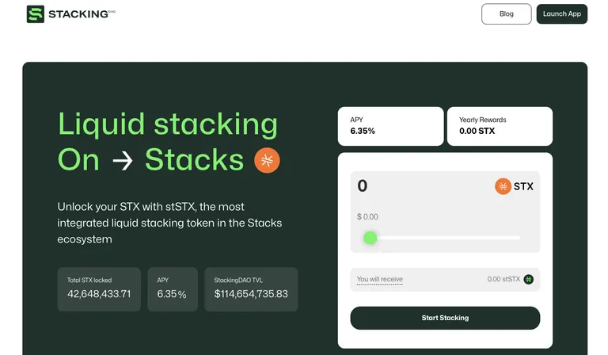The height and width of the screenshot is (355, 608).
Task: Launch the app from the header button
Action: 562,14
